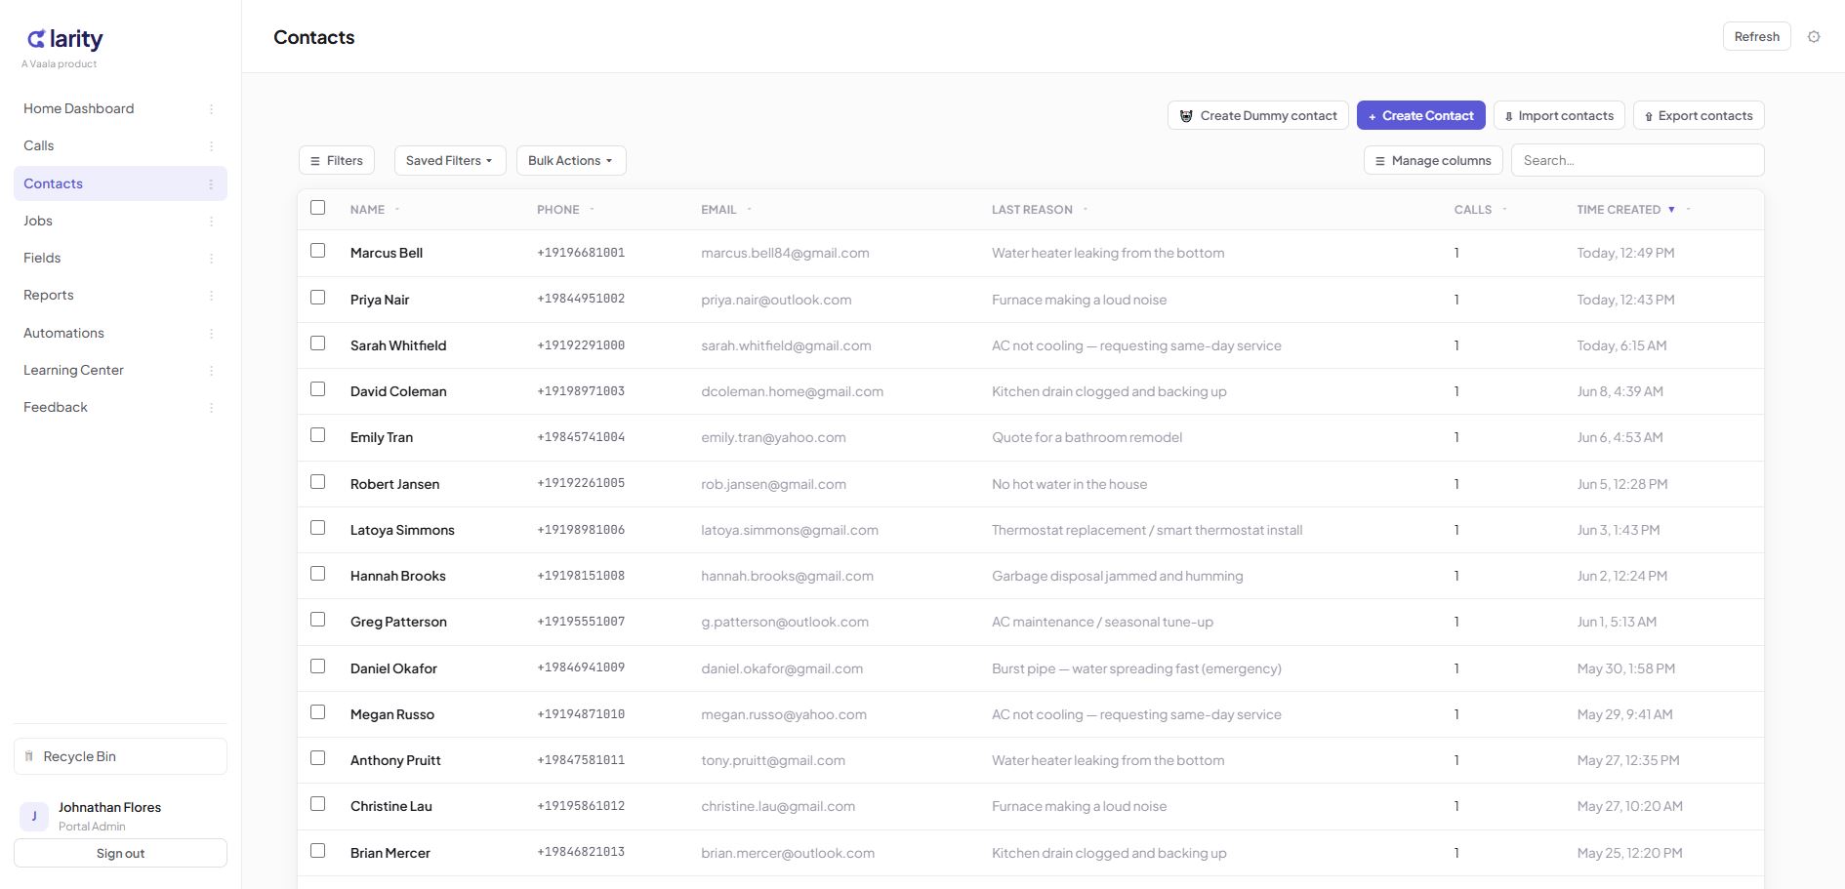
Task: Click the Time Created sort arrow
Action: tap(1671, 210)
